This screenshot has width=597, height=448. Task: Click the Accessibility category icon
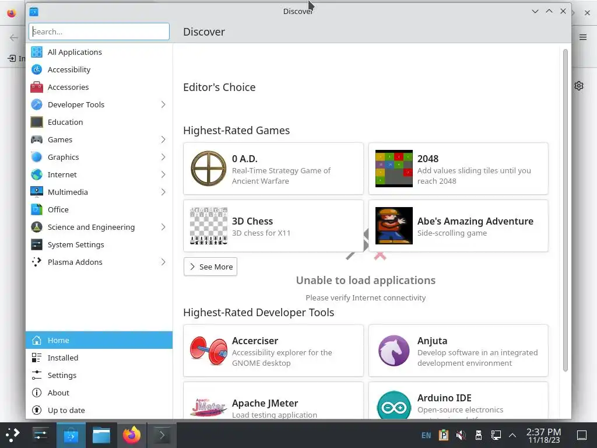(x=37, y=70)
